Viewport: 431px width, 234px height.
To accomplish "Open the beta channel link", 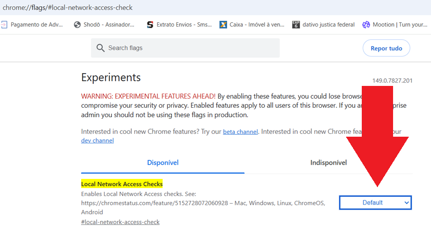I will tap(240, 131).
